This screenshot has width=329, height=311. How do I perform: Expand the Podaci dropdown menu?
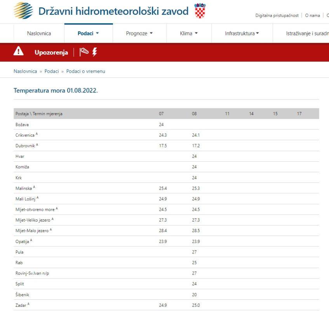click(x=88, y=33)
